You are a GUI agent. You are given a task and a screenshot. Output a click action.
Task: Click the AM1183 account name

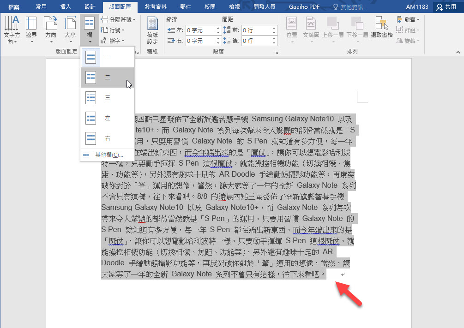pyautogui.click(x=417, y=7)
